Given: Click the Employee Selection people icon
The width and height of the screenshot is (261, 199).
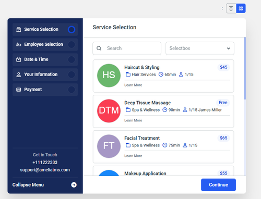Looking at the screenshot, I should point(19,44).
